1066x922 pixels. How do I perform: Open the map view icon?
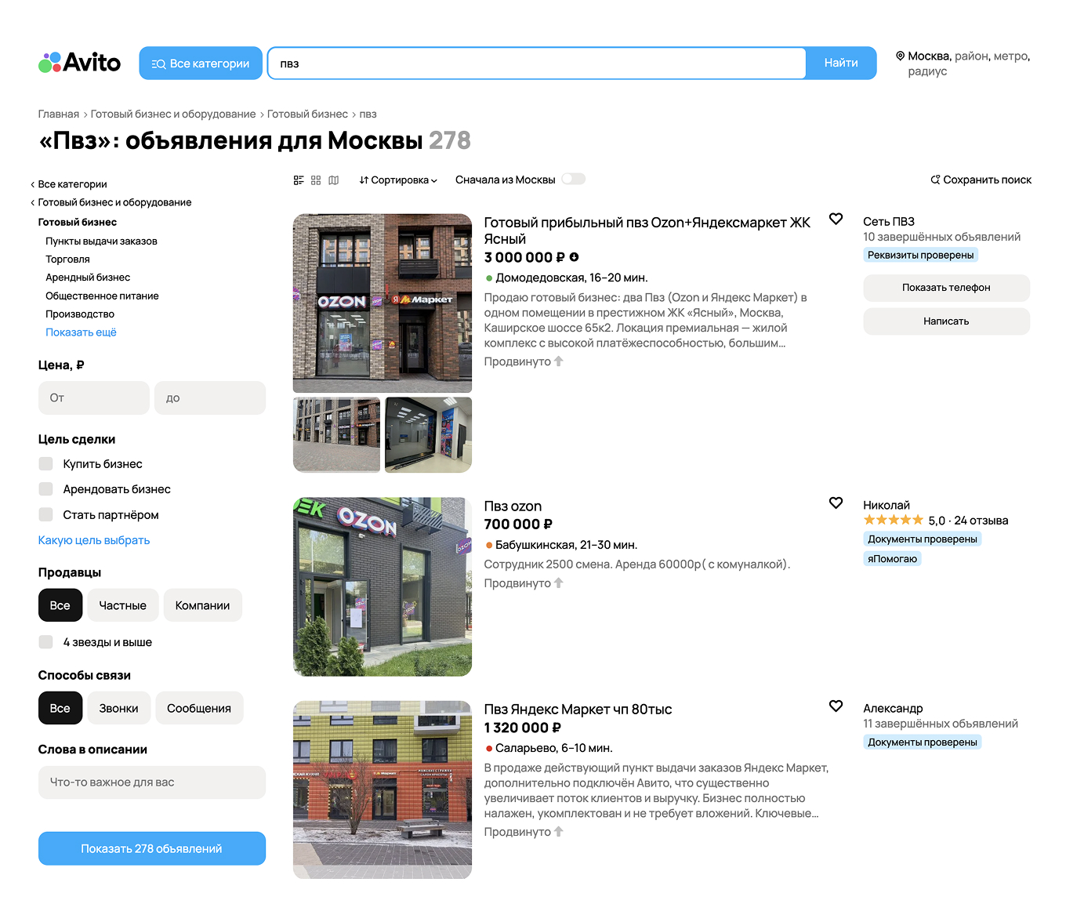(x=334, y=180)
